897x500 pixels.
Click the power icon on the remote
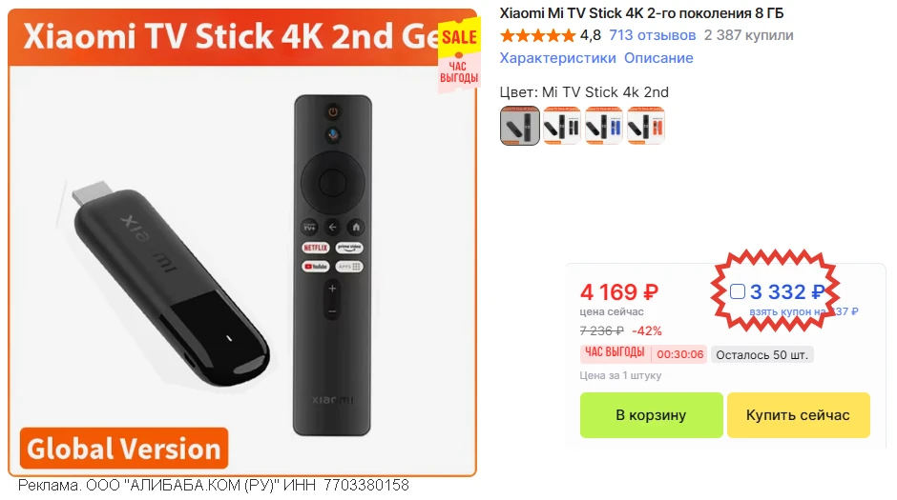tap(333, 111)
